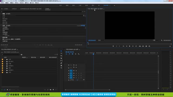Select the Type (T) tool
Image resolution: width=173 pixels, height=97 pixels.
61,68
